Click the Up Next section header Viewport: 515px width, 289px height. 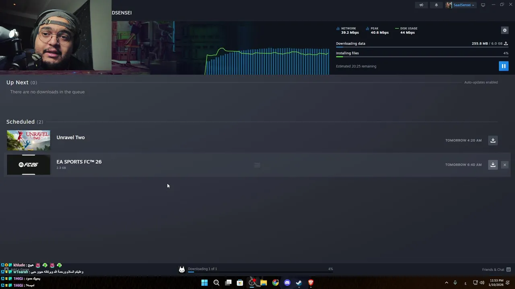(x=21, y=82)
